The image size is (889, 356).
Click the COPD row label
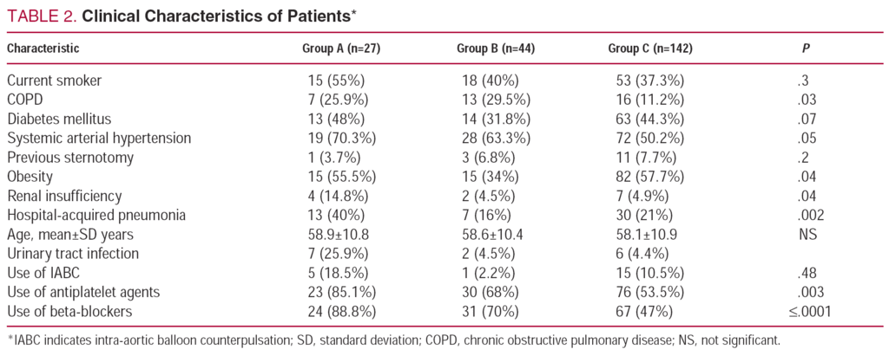pyautogui.click(x=25, y=100)
